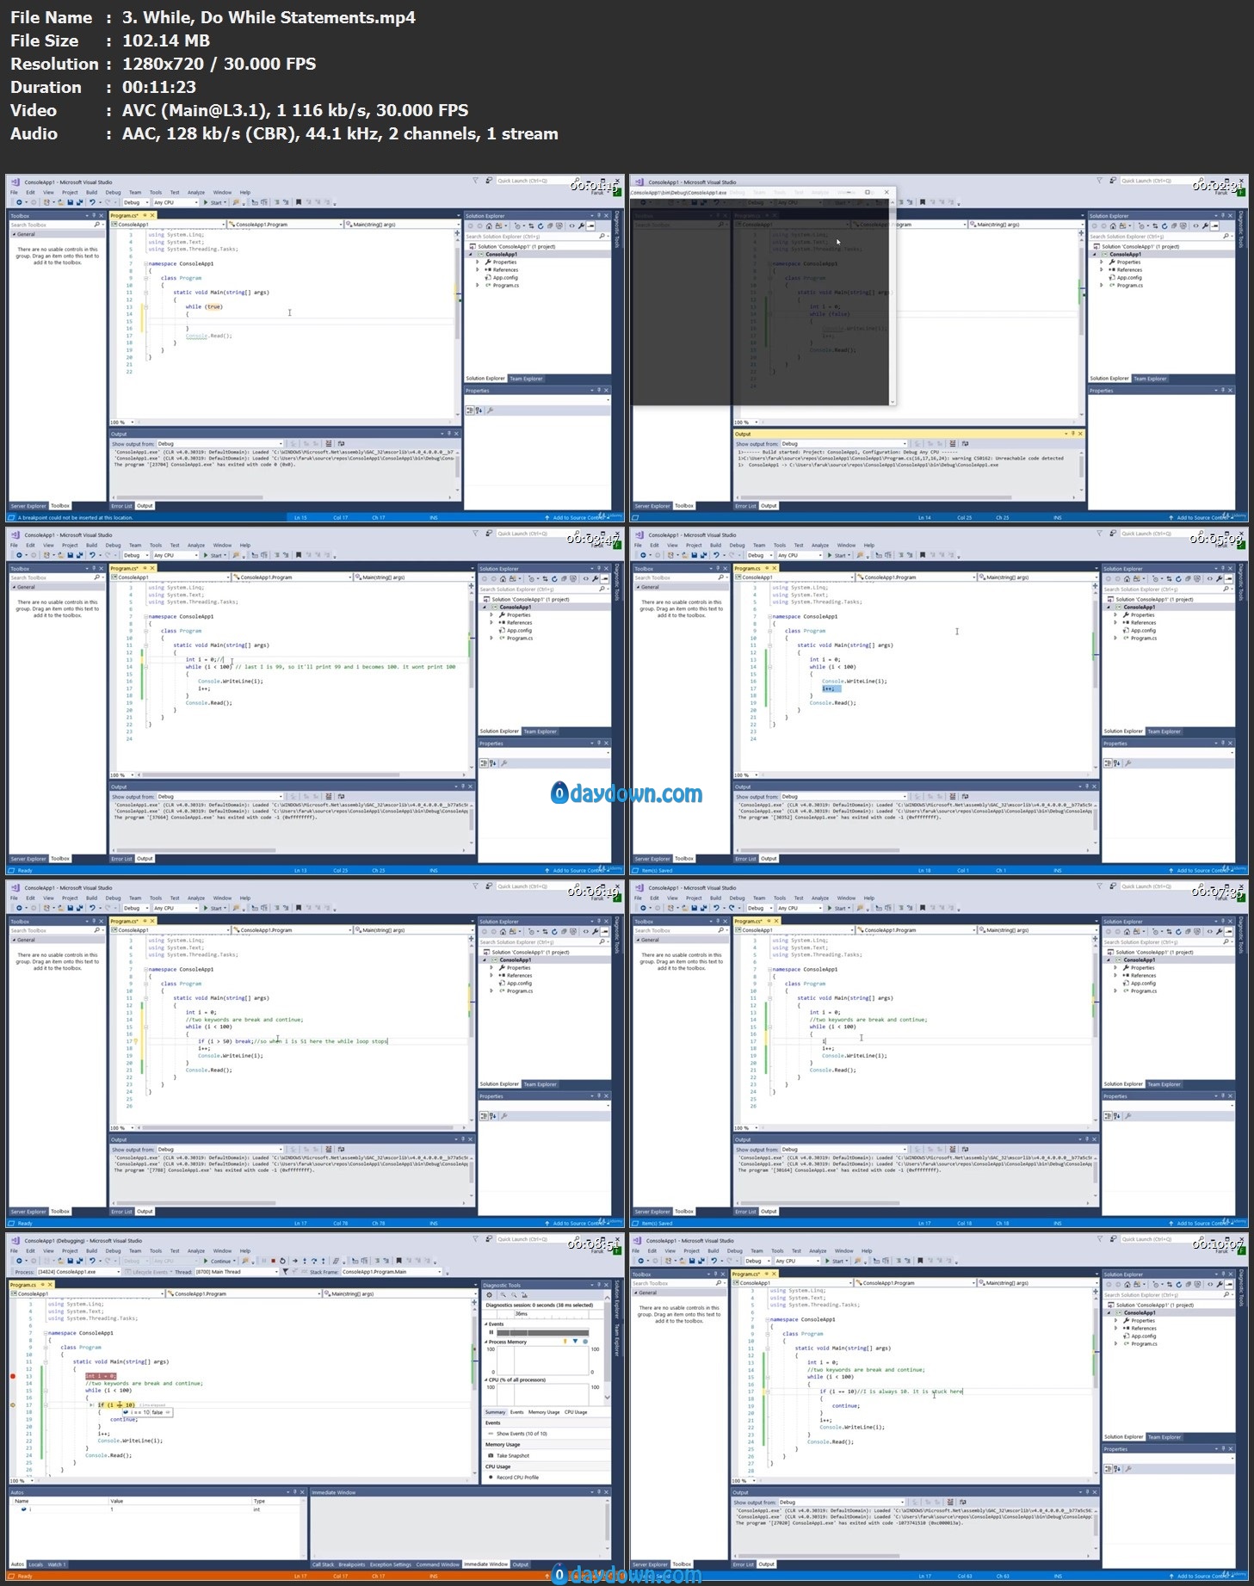Collapse namespace ConsoleApp1 outline in 00:03:47 frame
This screenshot has height=1586, width=1254.
point(145,617)
